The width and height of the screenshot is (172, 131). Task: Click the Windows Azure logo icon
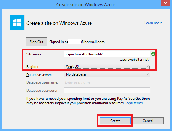click(17, 23)
